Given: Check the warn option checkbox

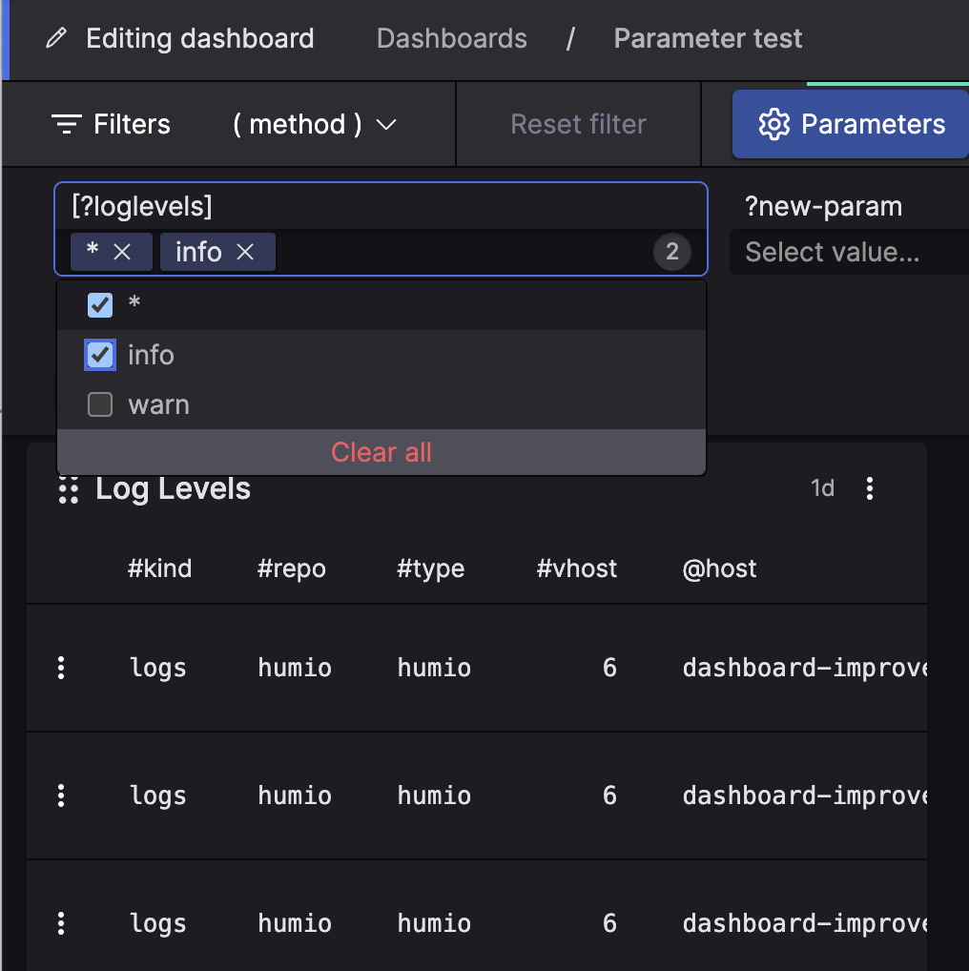Looking at the screenshot, I should (x=100, y=405).
